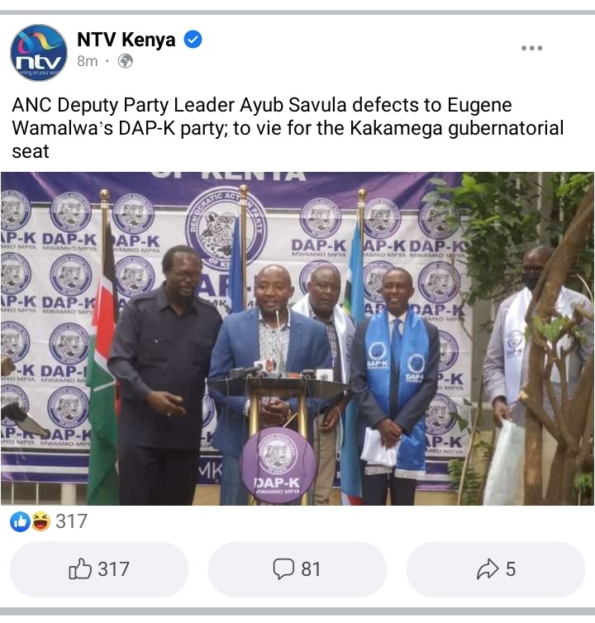Open comments with the 81 button

click(x=297, y=569)
